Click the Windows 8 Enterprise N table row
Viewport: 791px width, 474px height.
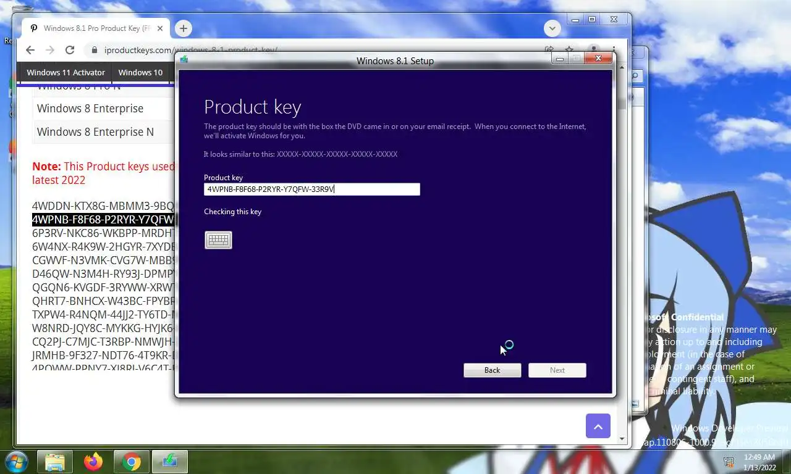[103, 132]
